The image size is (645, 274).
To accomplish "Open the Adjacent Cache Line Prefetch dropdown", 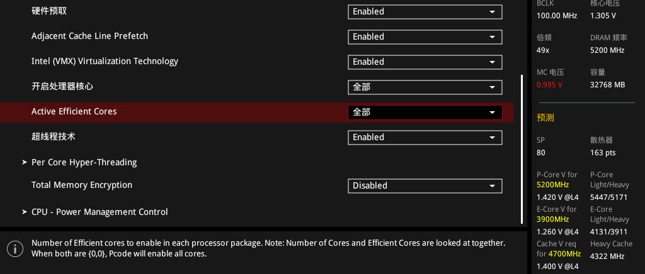I will coord(425,37).
